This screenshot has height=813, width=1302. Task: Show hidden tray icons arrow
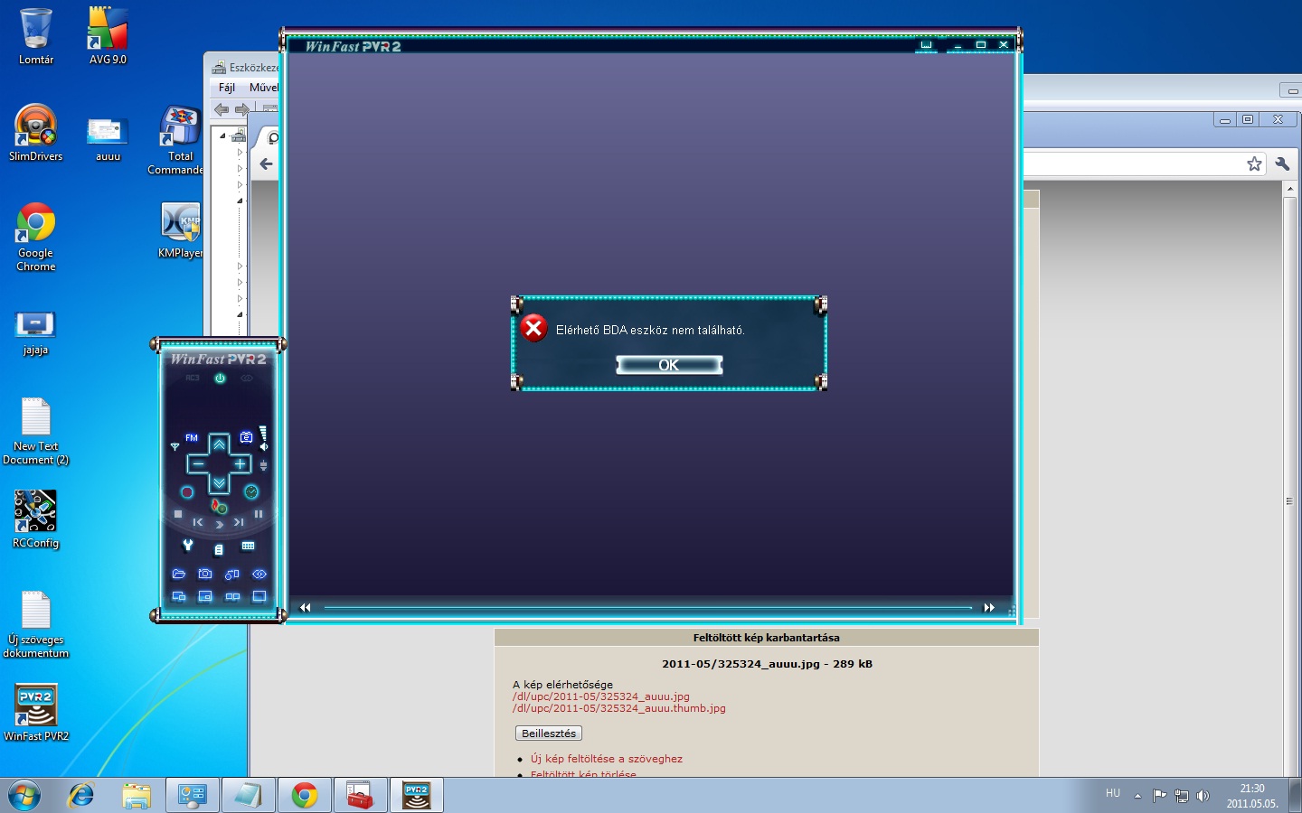tap(1137, 796)
